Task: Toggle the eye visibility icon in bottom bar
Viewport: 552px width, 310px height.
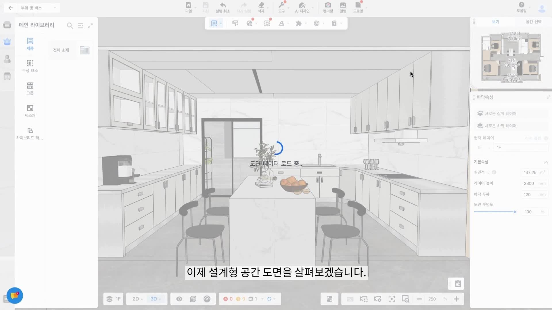Action: (179, 299)
